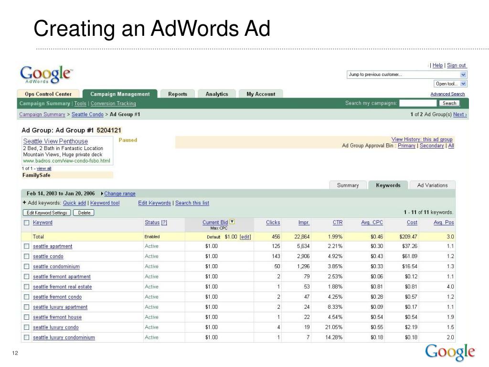Click the default bid edit link
The image size is (489, 367).
point(245,237)
